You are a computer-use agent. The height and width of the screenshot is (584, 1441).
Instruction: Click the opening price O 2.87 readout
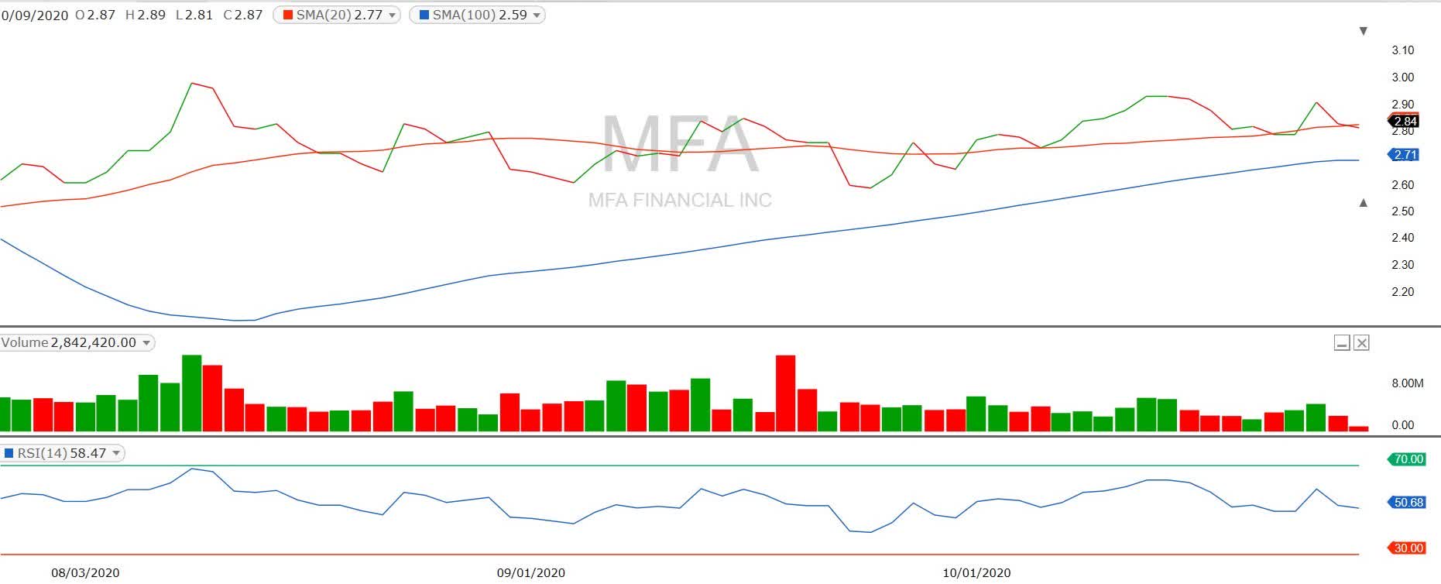pyautogui.click(x=95, y=15)
